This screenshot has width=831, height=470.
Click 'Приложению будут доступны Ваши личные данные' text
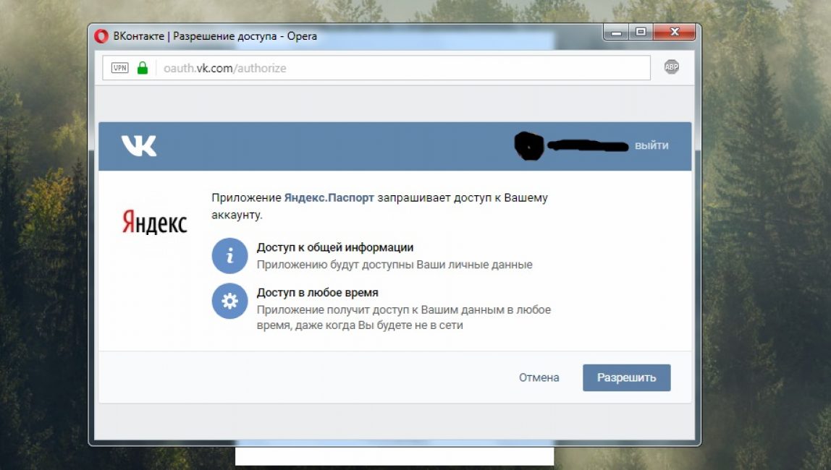[395, 265]
